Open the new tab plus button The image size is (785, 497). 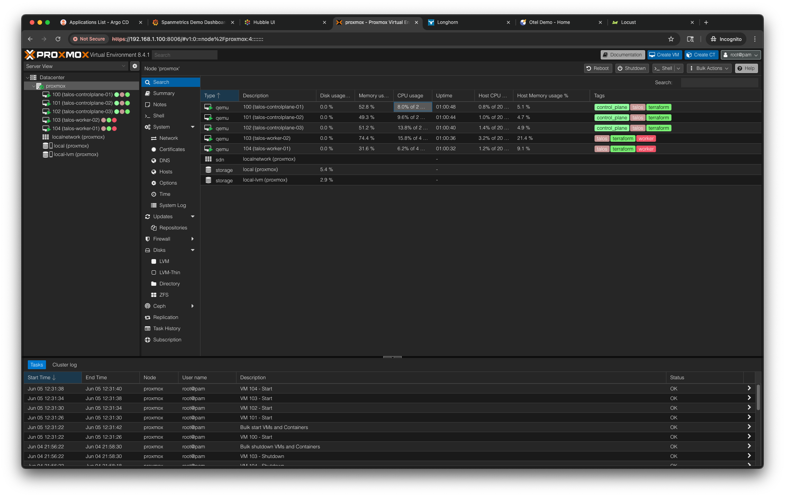click(706, 22)
